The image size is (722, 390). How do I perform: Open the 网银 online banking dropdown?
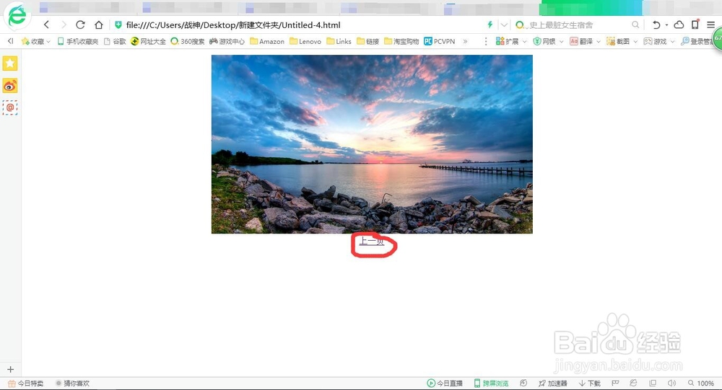[x=549, y=41]
